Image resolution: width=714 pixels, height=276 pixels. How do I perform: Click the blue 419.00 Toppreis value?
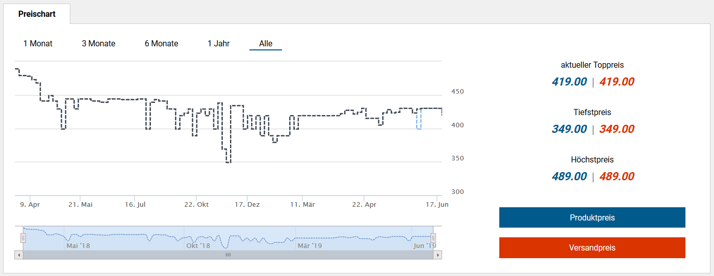click(569, 82)
